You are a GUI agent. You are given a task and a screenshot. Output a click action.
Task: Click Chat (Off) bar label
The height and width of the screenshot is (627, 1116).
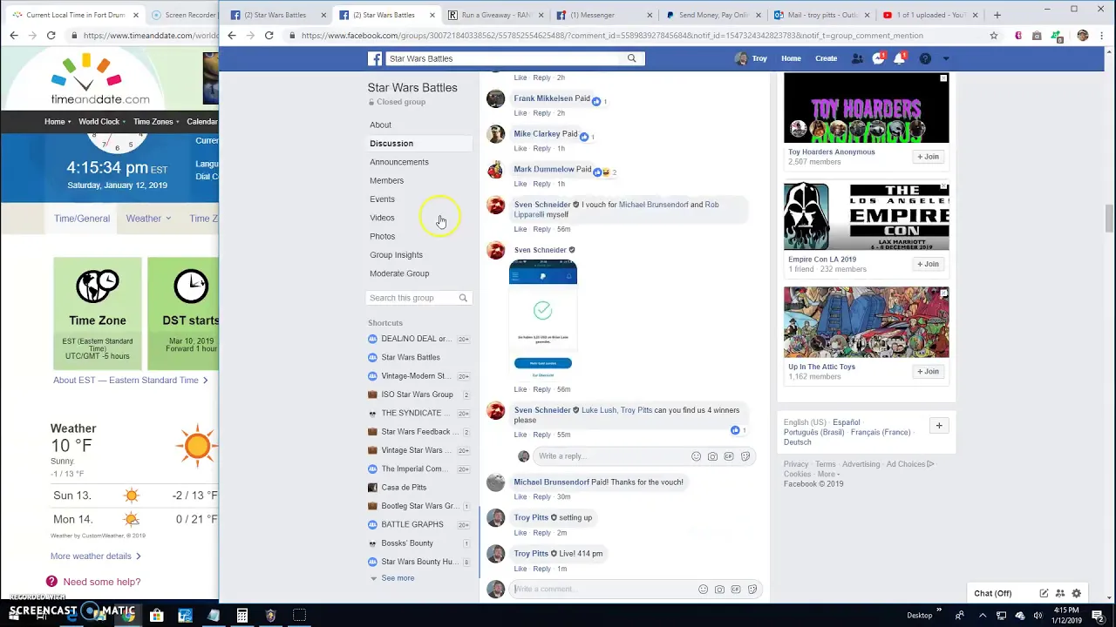point(992,594)
